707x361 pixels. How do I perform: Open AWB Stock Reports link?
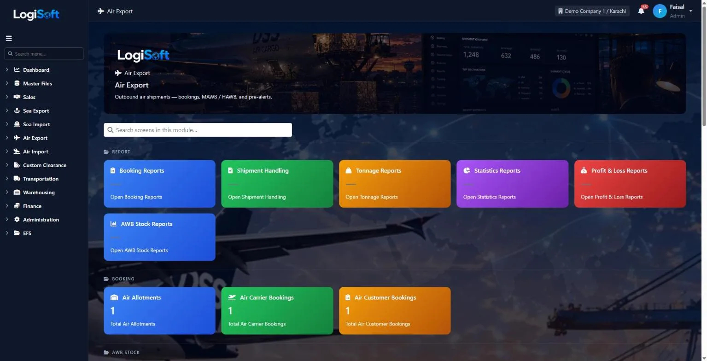pyautogui.click(x=139, y=250)
